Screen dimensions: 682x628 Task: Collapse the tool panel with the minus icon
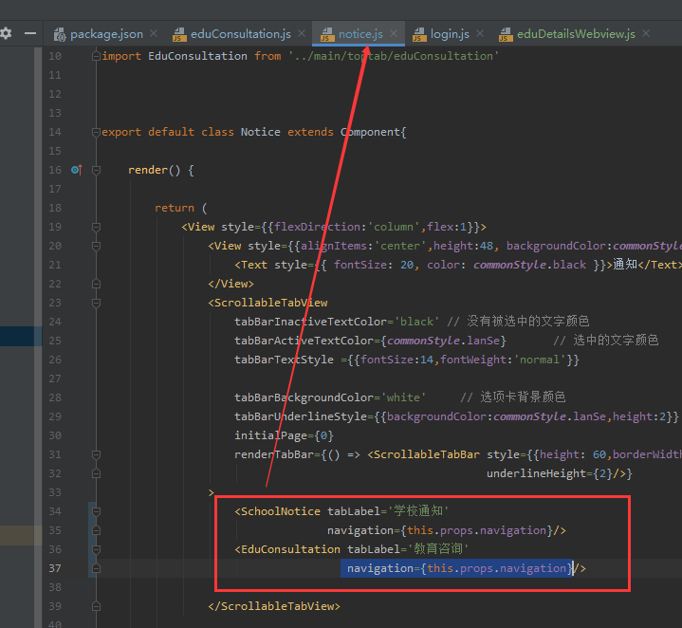[x=30, y=33]
